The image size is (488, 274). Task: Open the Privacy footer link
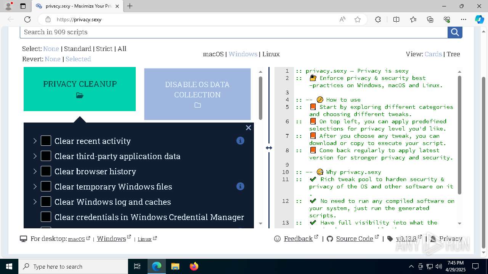(451, 239)
